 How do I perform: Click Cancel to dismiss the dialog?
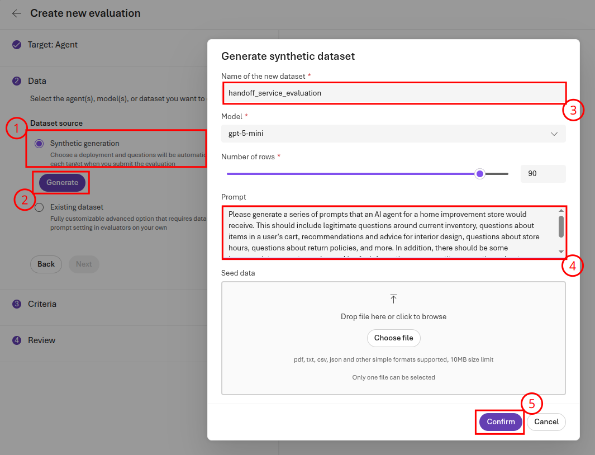[x=546, y=422]
